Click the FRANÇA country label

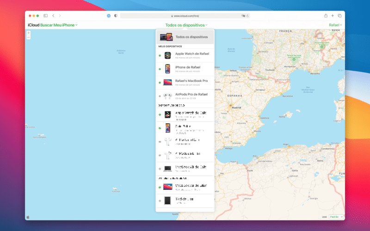(x=285, y=31)
